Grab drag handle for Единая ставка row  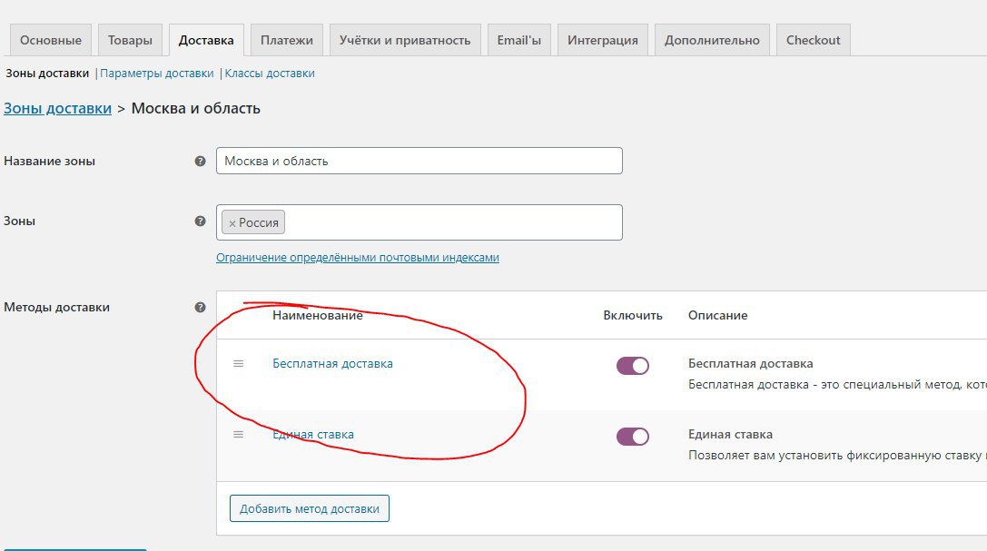[239, 434]
